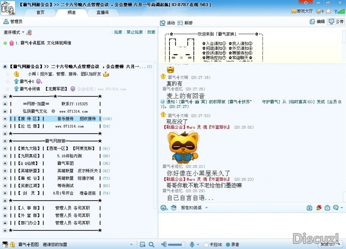The width and height of the screenshot is (346, 249).
Task: Click the flower gift icon above chat input
Action: pos(319,208)
